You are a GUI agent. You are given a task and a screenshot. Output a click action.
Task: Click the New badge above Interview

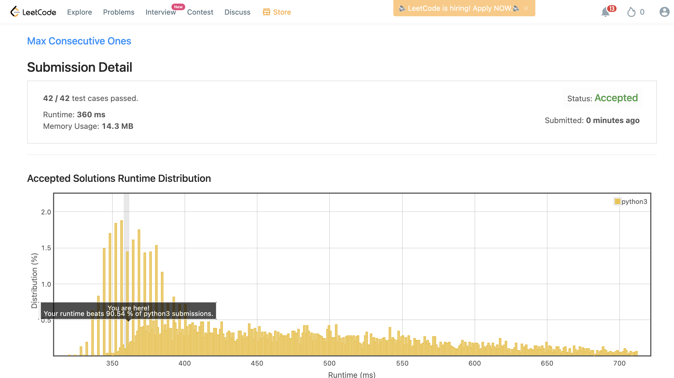coord(178,7)
